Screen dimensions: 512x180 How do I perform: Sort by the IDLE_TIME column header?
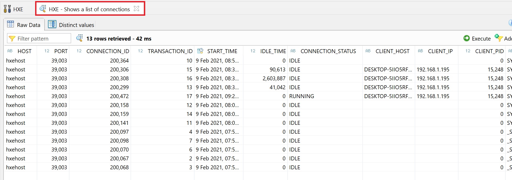coord(273,51)
